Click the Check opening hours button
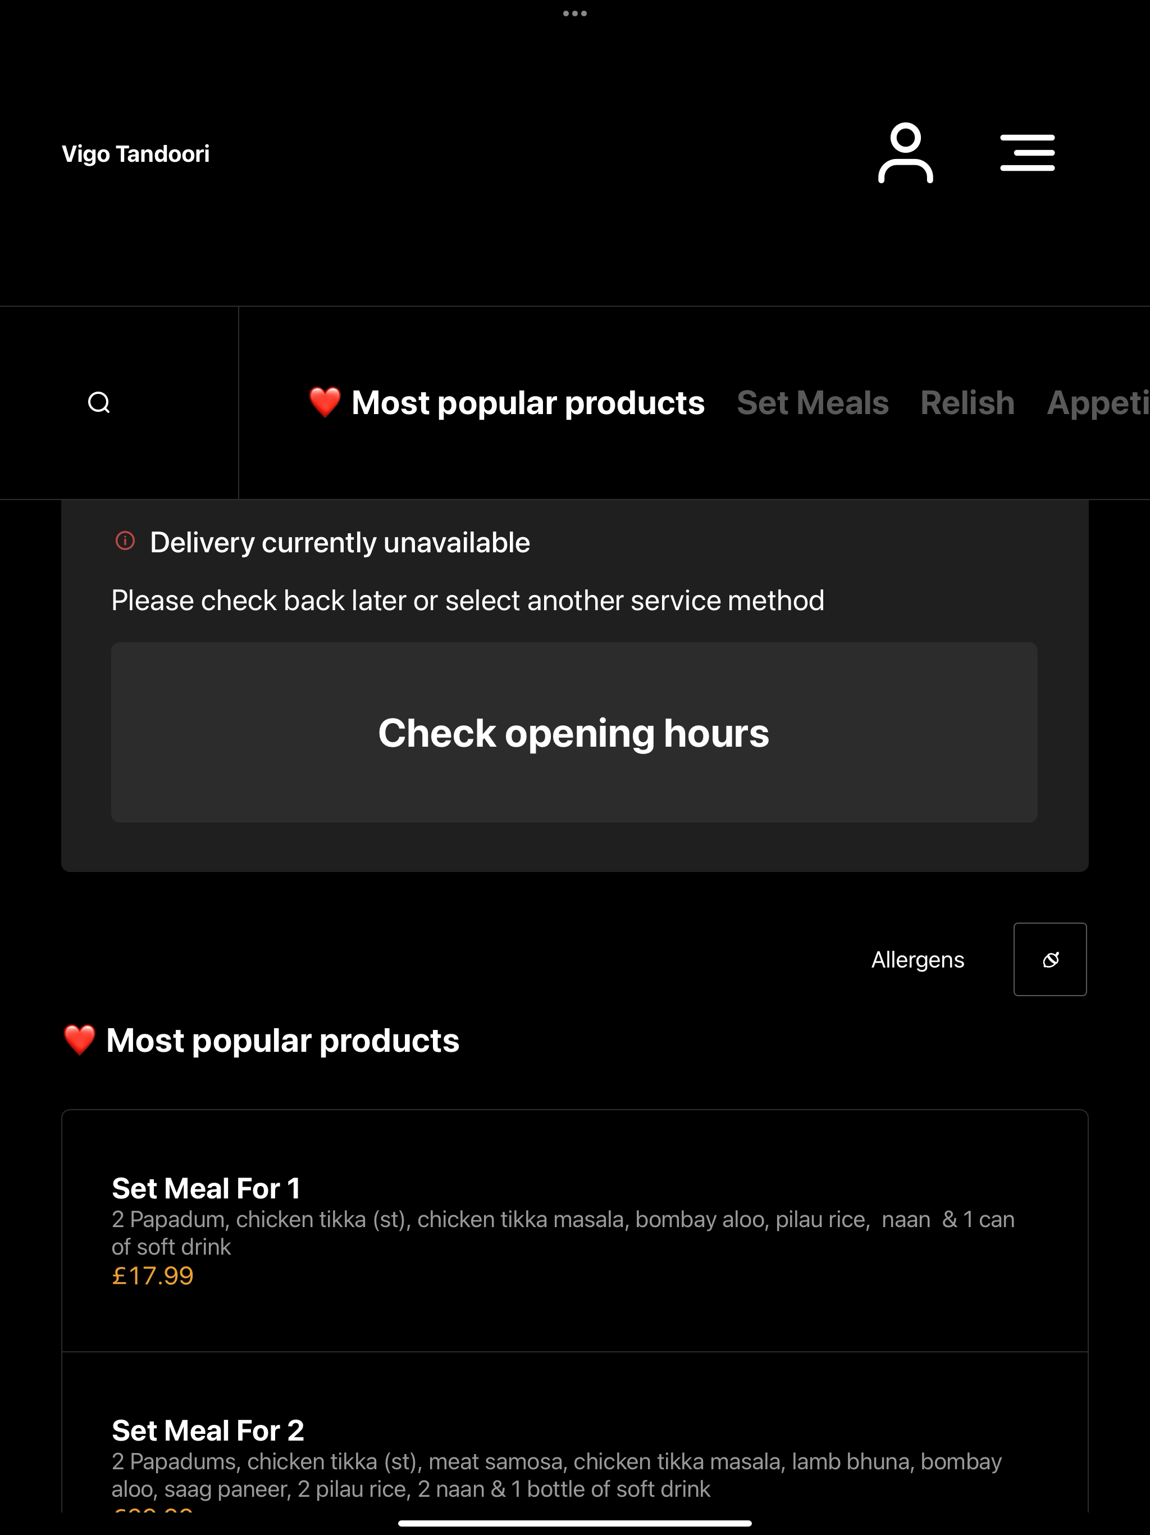The height and width of the screenshot is (1535, 1150). [x=574, y=732]
